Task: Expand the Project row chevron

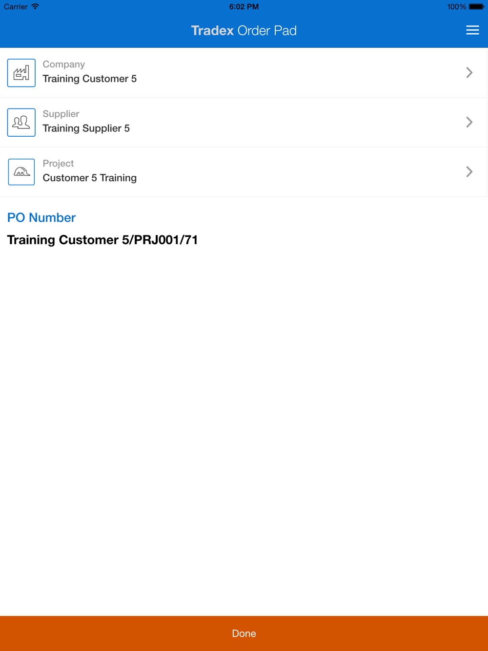Action: [x=469, y=172]
